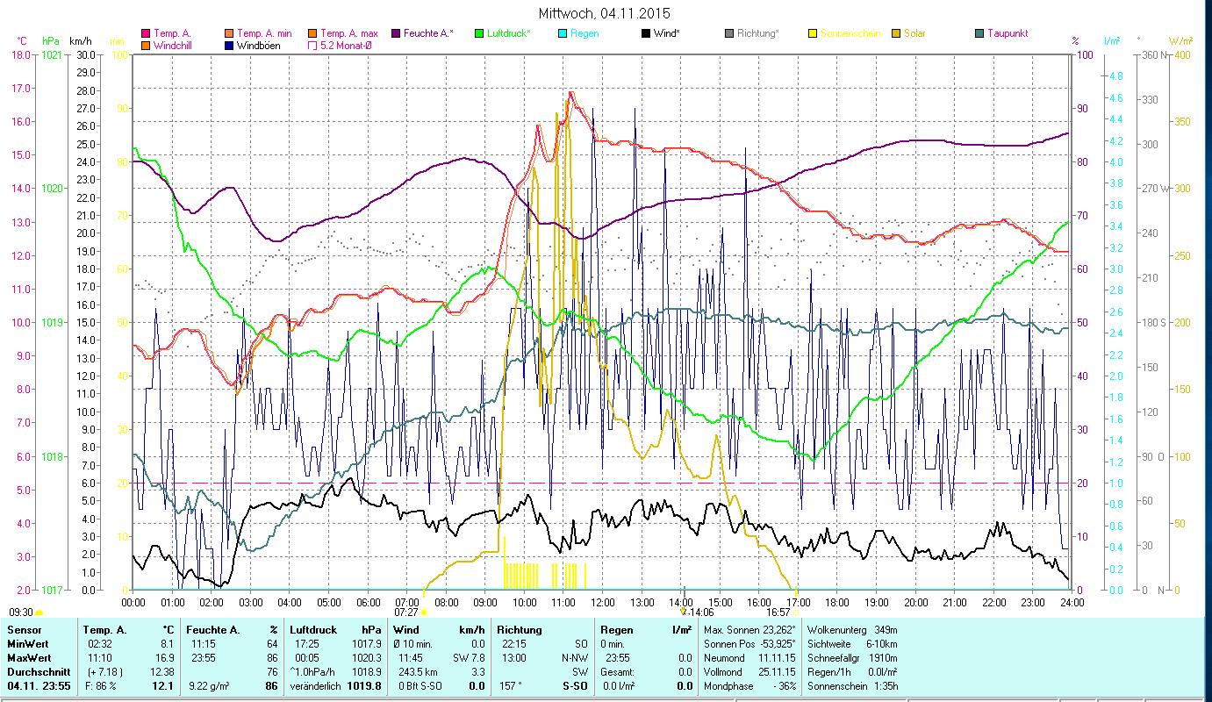
Task: Click the current temperature value 12.1
Action: coord(164,685)
